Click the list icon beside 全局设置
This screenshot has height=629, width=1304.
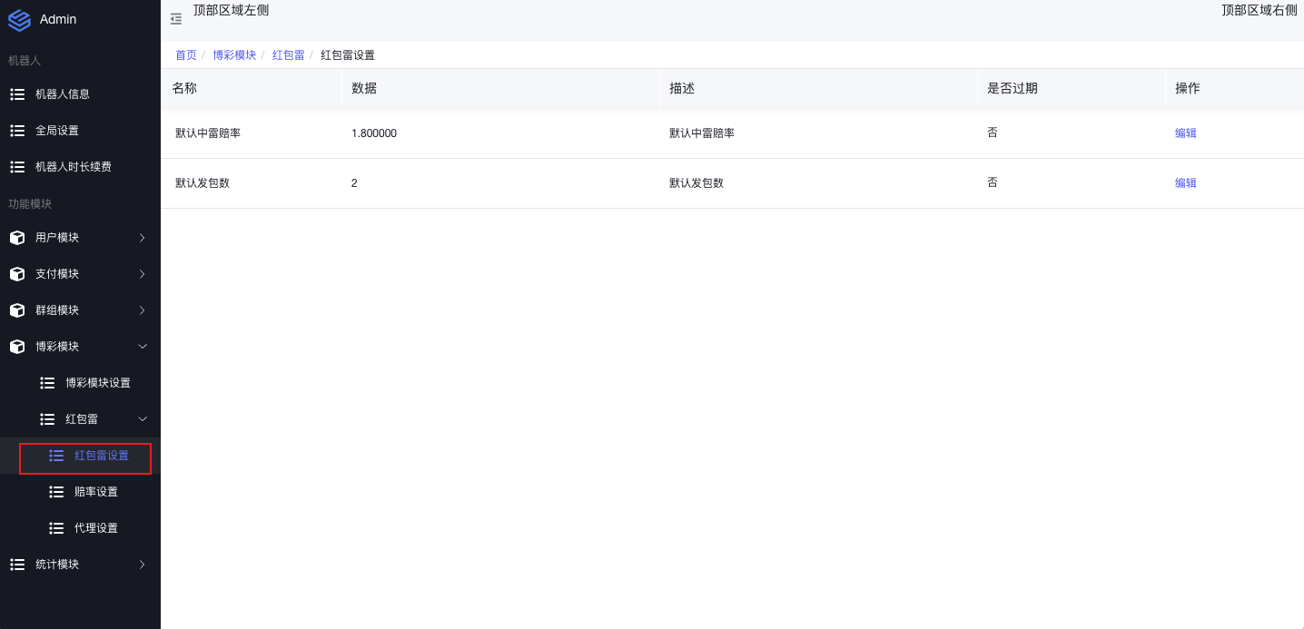[17, 131]
